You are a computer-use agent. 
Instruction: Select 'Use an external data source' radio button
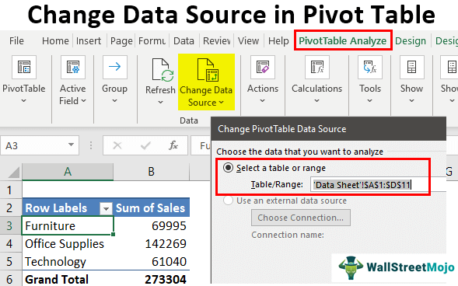[x=228, y=201]
